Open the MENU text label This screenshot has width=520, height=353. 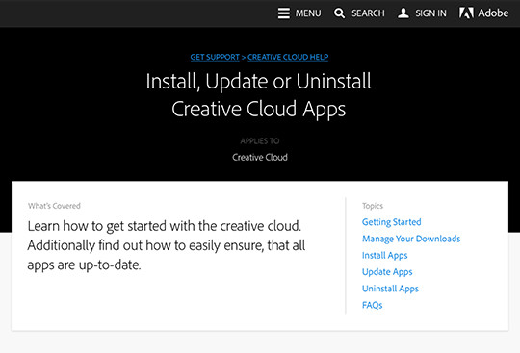tap(308, 13)
